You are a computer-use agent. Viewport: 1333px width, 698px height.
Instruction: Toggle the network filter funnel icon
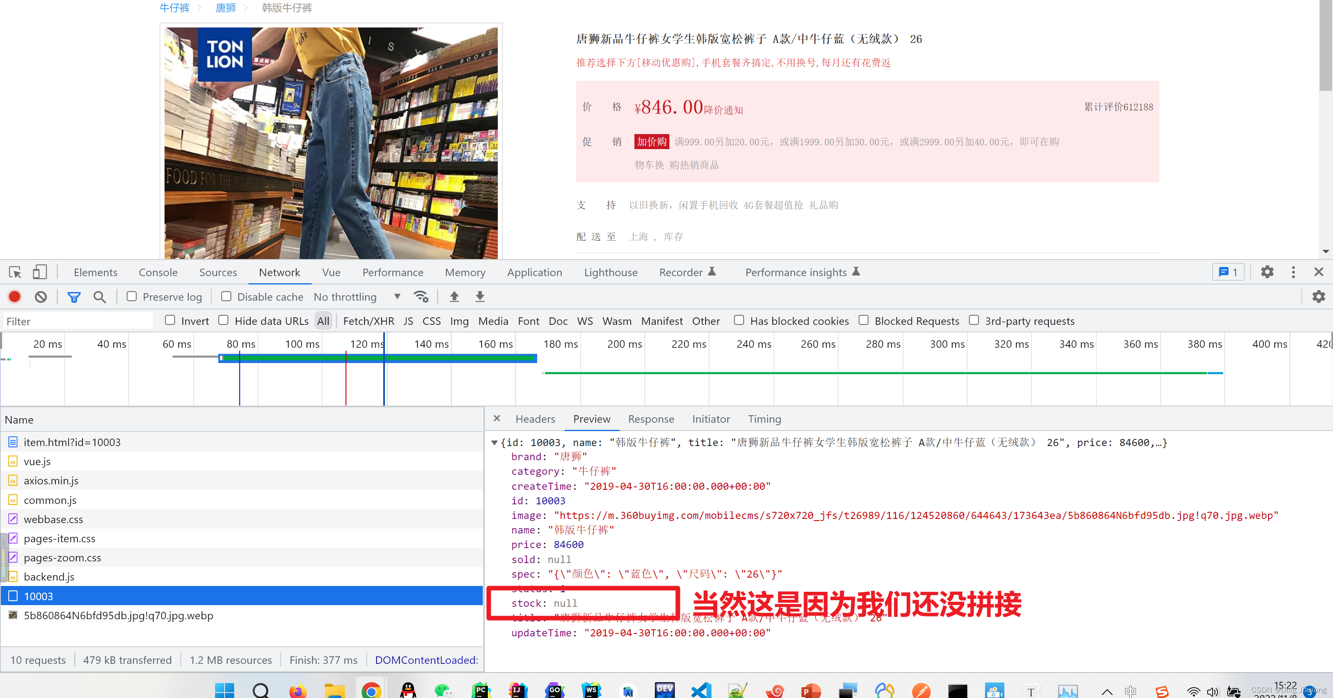(x=74, y=297)
